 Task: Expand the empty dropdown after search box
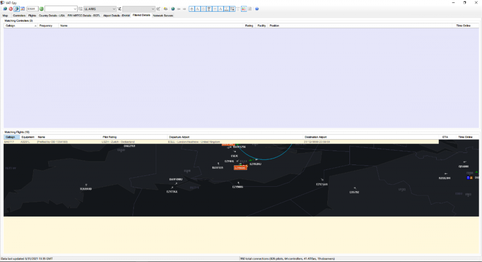[75, 9]
